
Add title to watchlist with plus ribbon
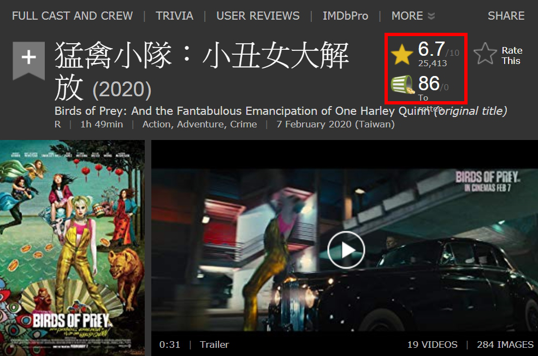[x=29, y=61]
